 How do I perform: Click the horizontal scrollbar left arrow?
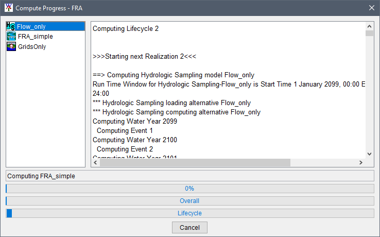95,162
